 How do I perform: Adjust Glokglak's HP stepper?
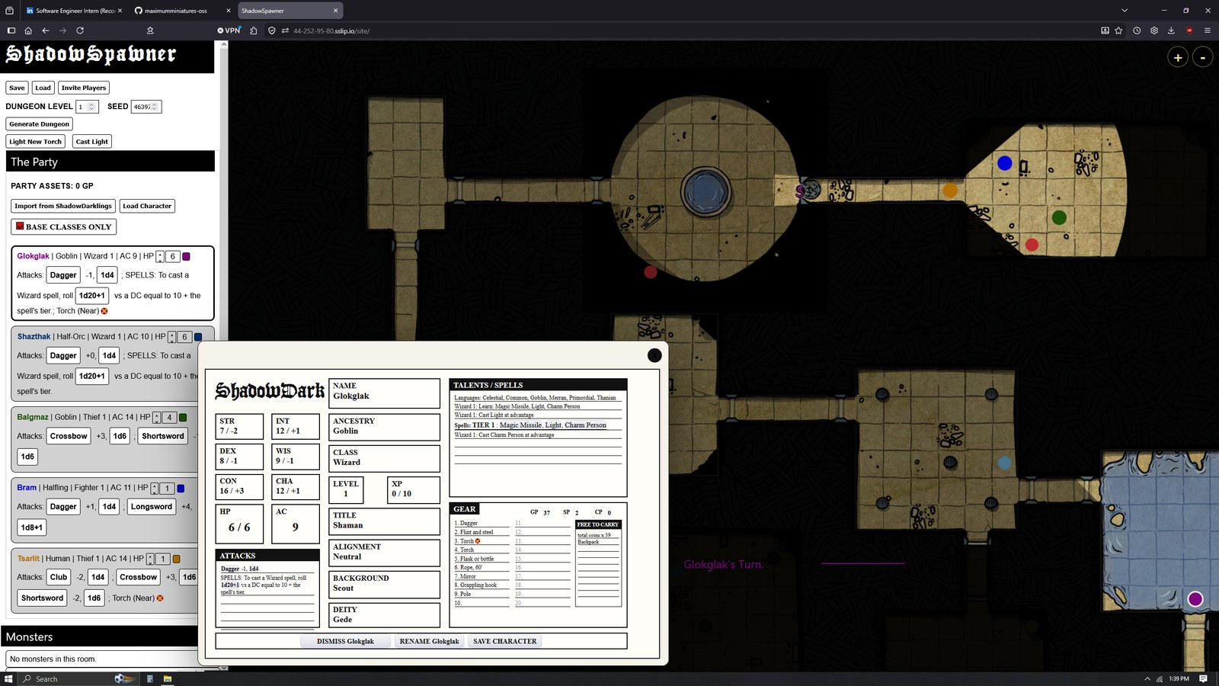pyautogui.click(x=160, y=256)
